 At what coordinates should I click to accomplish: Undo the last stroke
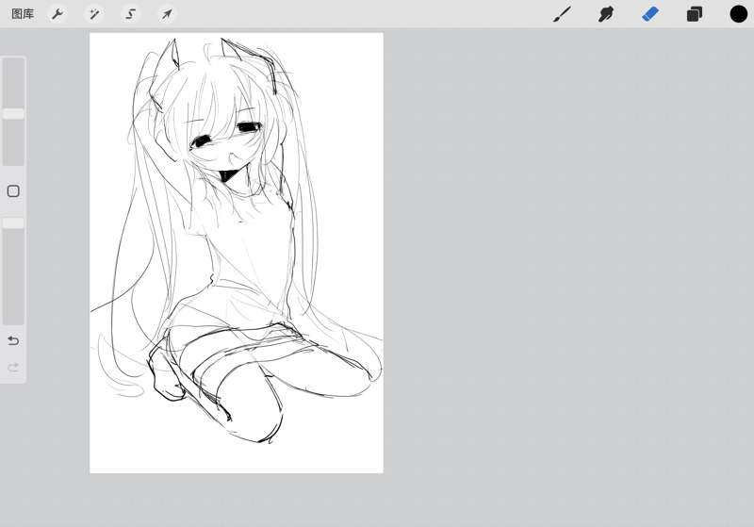click(x=13, y=341)
